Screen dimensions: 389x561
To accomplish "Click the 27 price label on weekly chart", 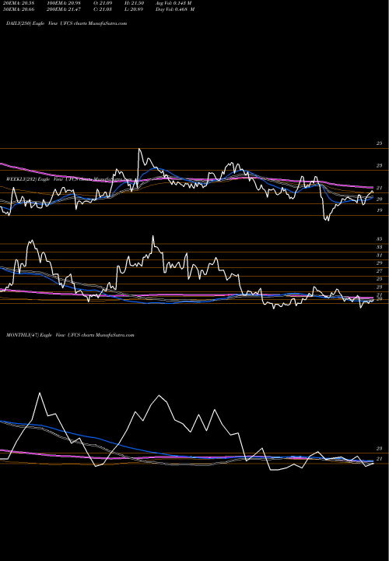I will pos(380,271).
